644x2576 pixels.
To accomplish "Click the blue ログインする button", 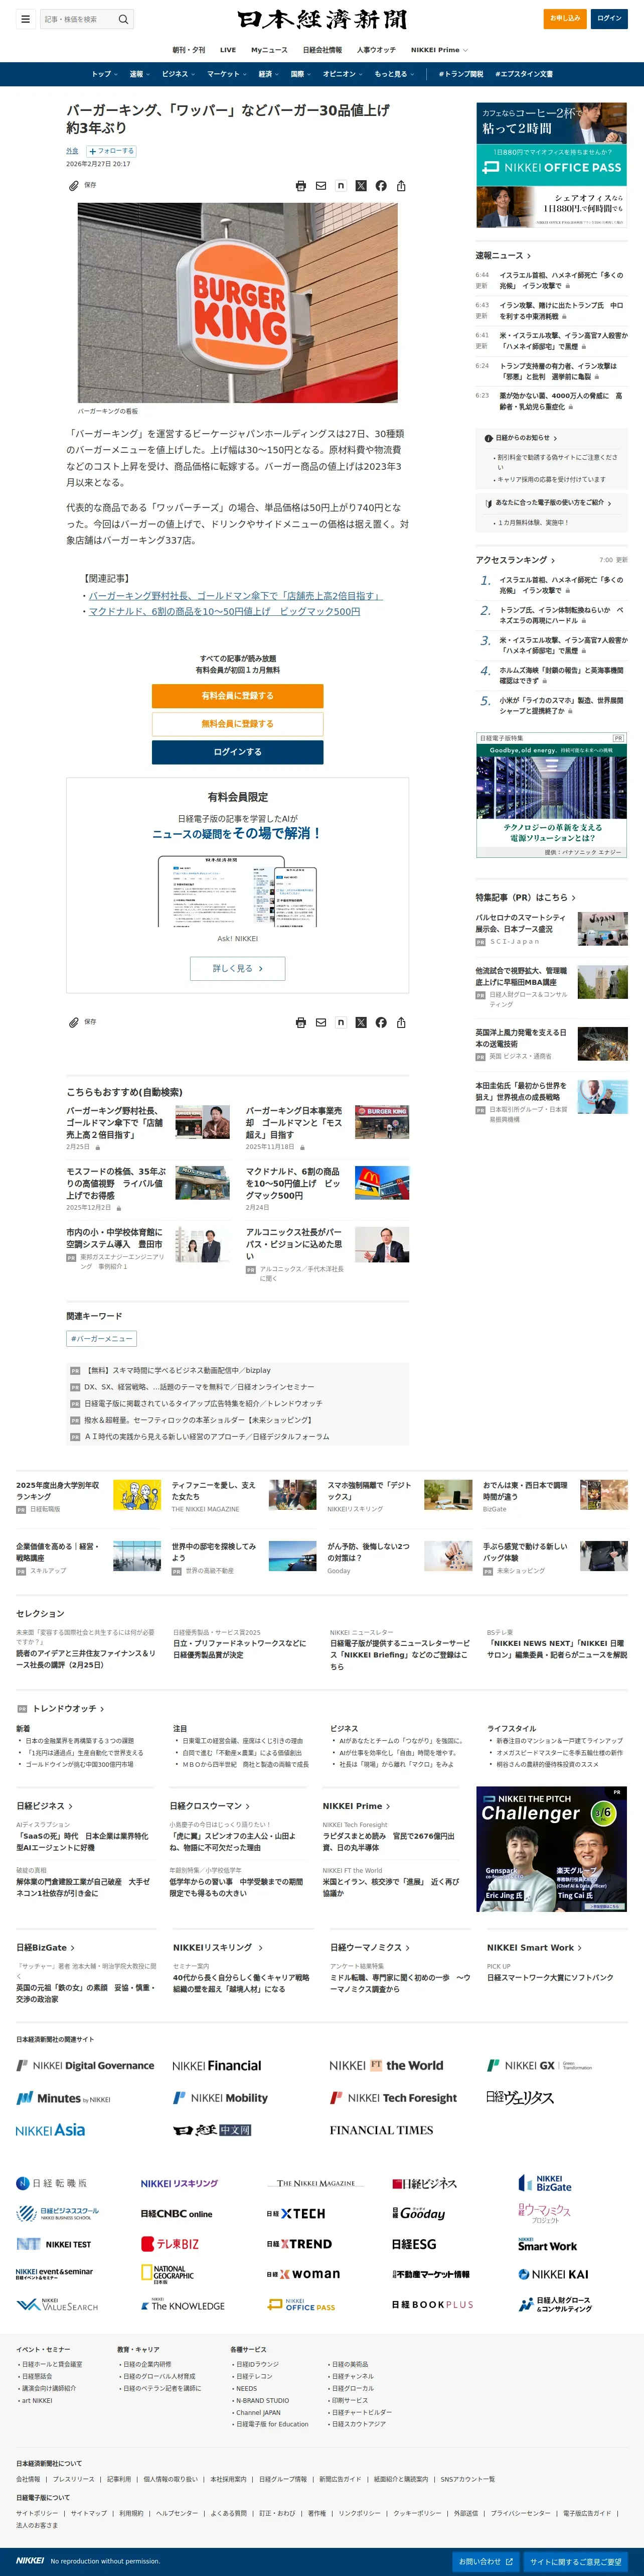I will [238, 752].
